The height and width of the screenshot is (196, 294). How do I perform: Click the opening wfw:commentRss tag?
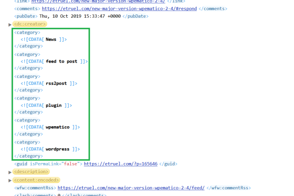35,188
